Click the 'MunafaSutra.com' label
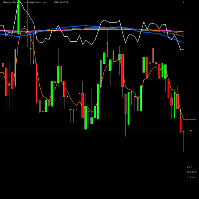 pyautogui.click(x=36, y=2)
